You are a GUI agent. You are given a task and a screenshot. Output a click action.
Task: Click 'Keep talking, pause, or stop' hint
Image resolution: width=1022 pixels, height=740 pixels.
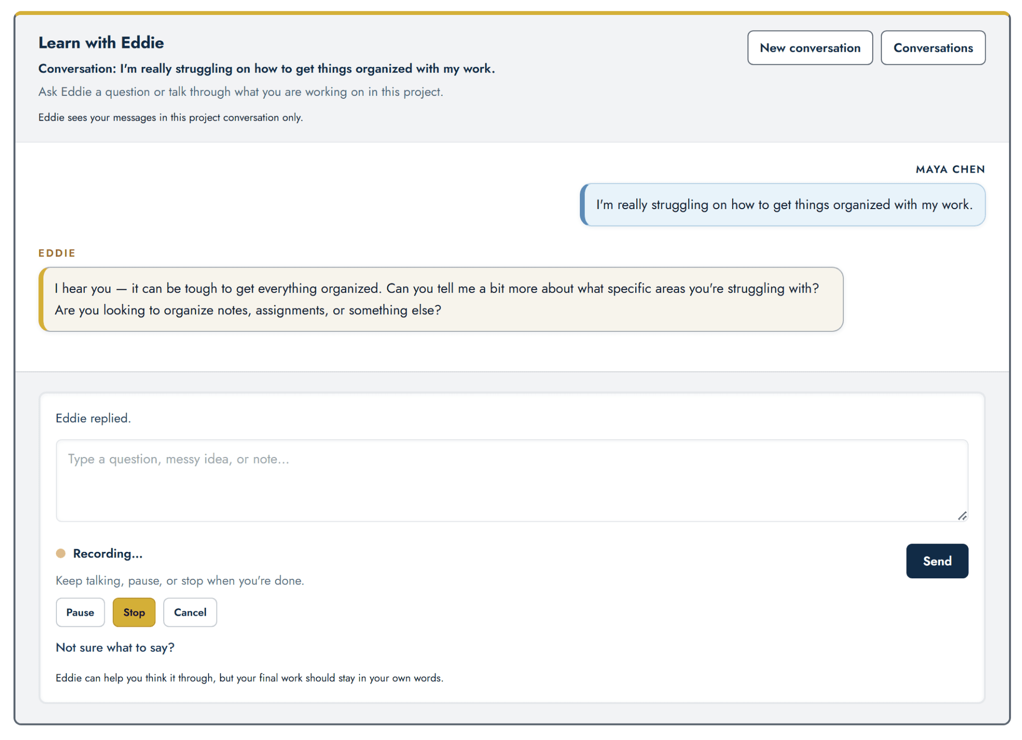tap(180, 581)
